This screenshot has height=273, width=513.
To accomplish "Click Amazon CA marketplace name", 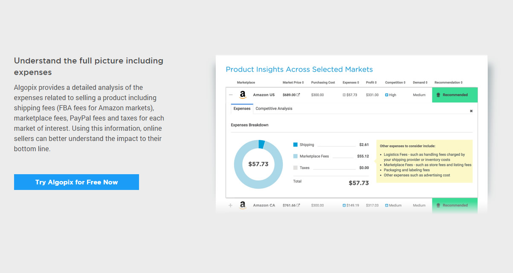I will (264, 205).
